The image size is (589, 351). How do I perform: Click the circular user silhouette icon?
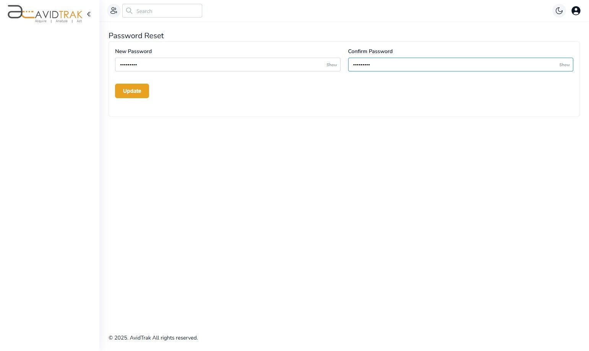(576, 11)
